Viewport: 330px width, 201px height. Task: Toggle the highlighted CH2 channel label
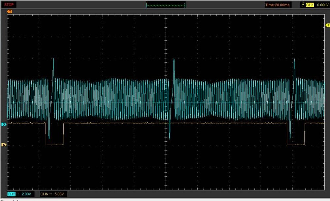tap(11, 194)
